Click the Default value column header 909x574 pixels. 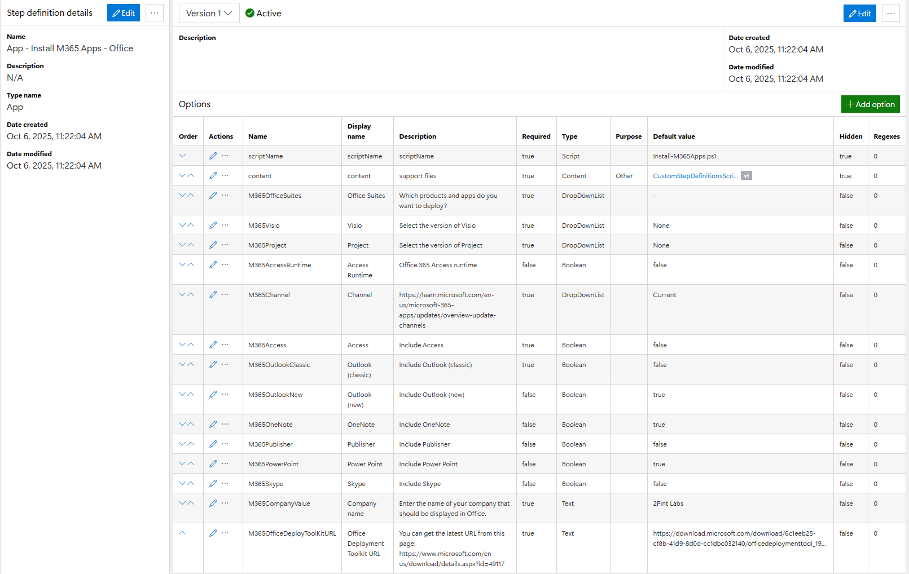(x=674, y=136)
